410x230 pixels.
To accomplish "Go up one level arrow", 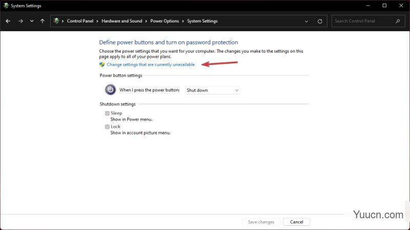I will (43, 21).
